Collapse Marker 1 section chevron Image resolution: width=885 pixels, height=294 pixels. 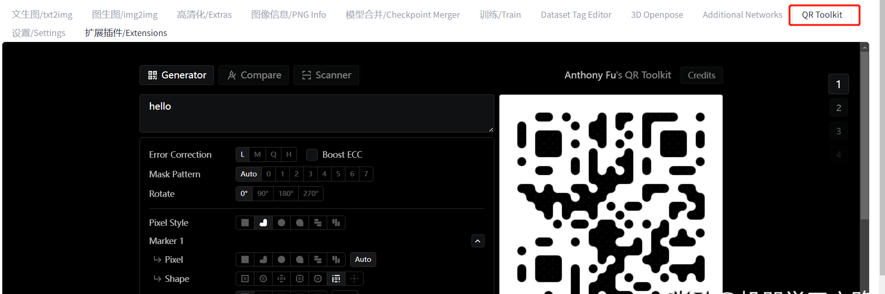point(478,241)
